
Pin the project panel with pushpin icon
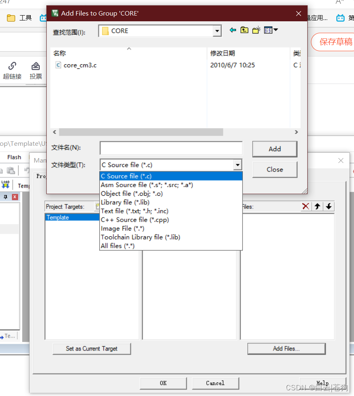(6, 197)
